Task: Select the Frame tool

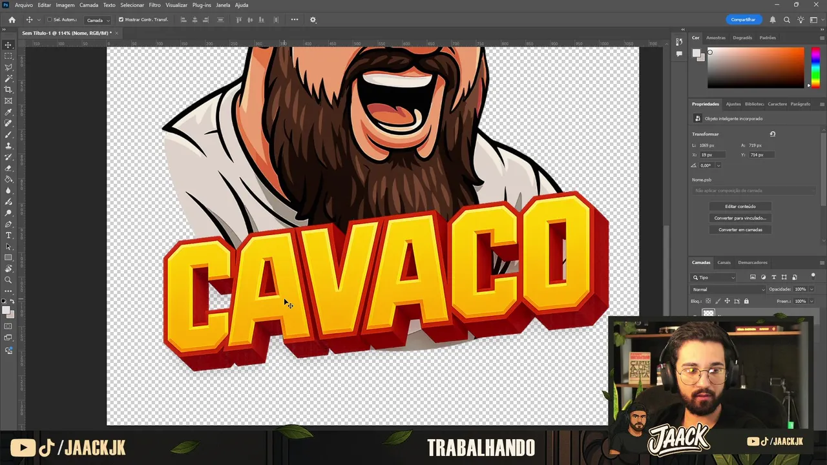Action: coord(8,101)
